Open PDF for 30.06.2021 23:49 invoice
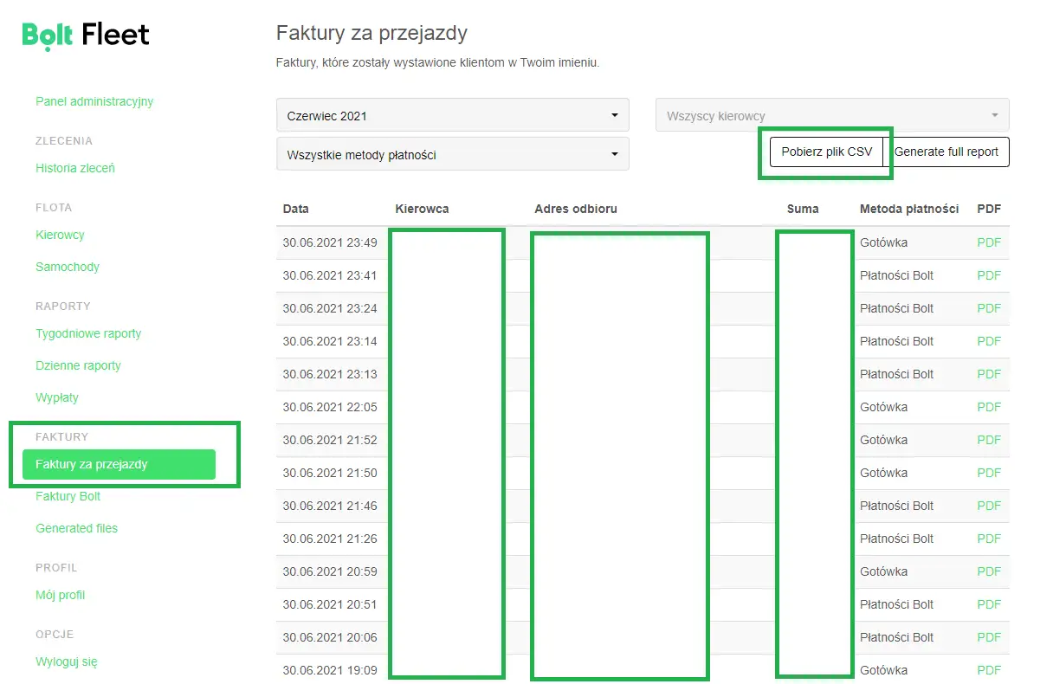1053x684 pixels. click(988, 242)
